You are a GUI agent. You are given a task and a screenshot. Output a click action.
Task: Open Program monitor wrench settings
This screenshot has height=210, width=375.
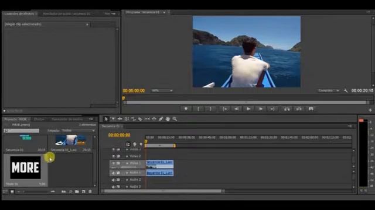click(x=346, y=90)
